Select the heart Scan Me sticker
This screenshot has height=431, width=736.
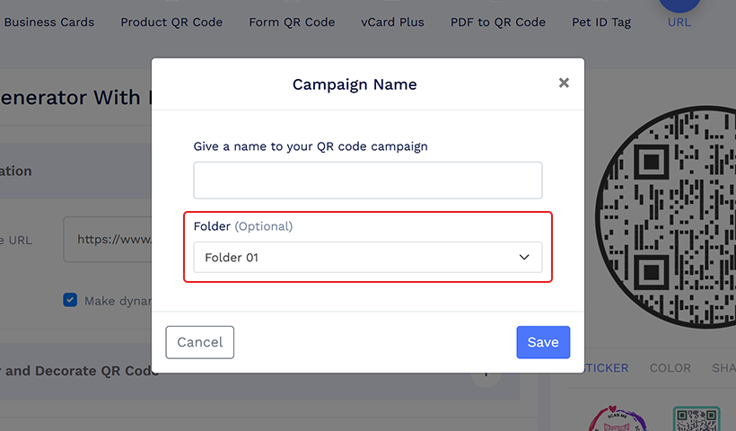coord(617,418)
